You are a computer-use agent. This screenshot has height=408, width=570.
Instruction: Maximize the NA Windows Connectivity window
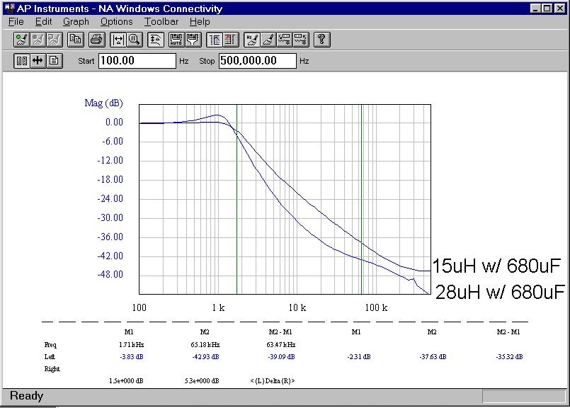point(547,8)
